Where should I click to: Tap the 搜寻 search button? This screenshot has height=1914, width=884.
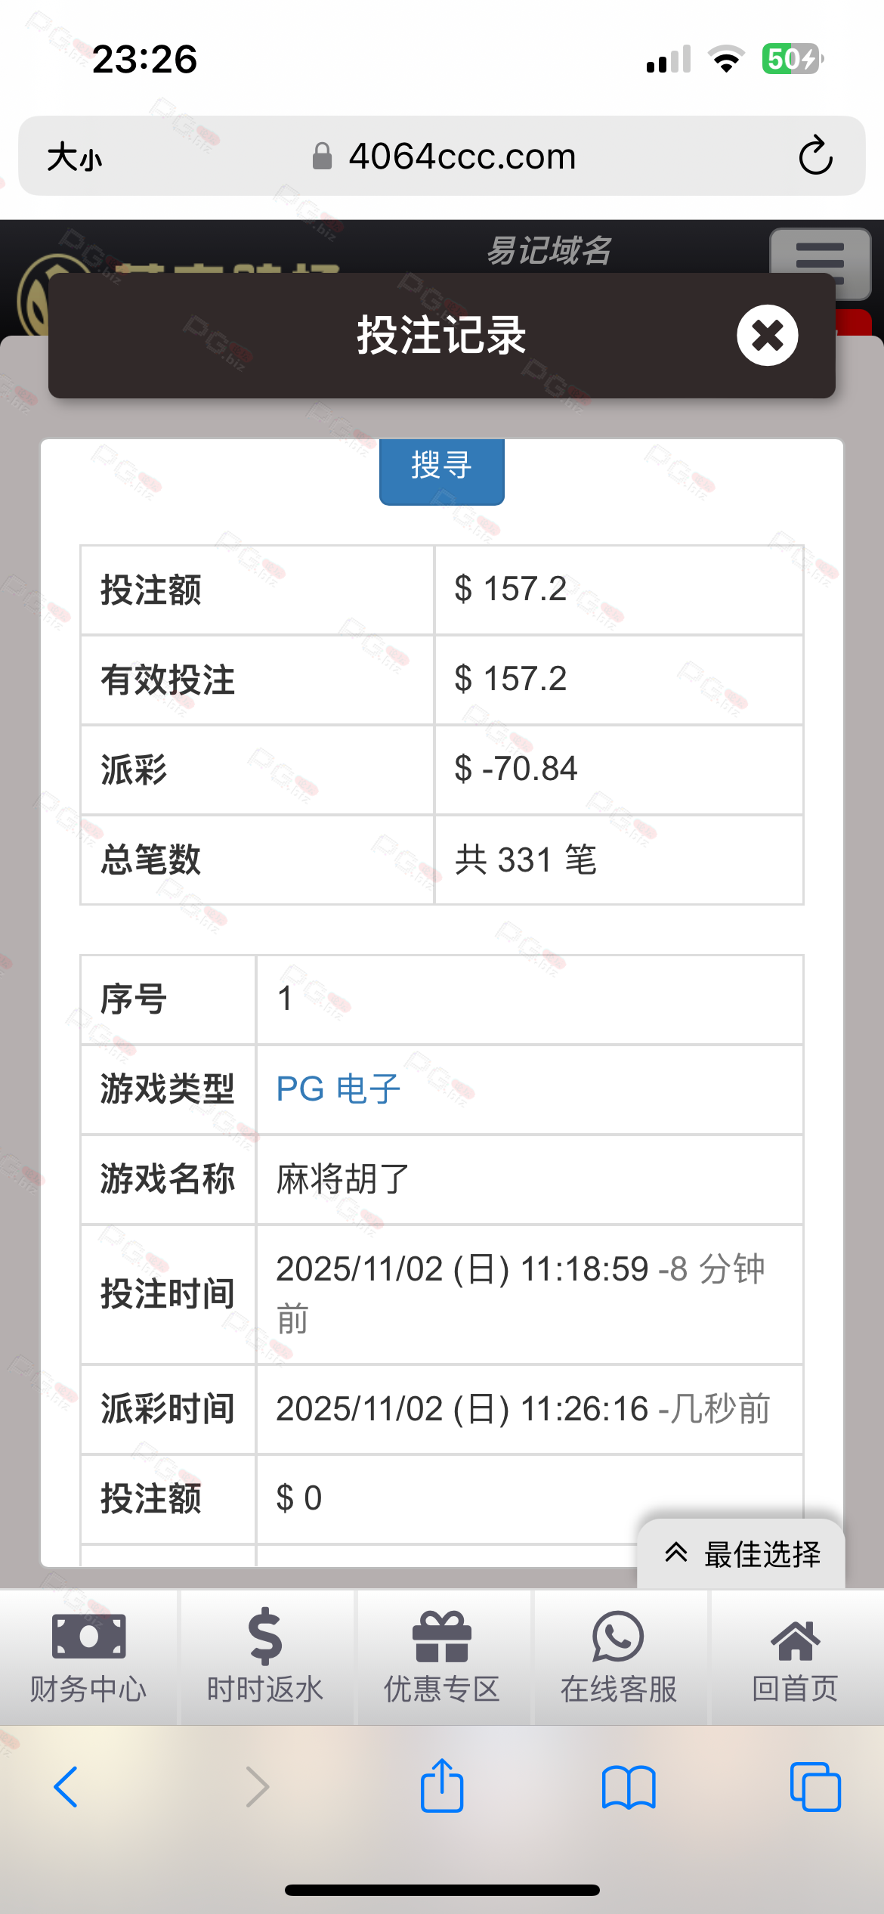441,466
